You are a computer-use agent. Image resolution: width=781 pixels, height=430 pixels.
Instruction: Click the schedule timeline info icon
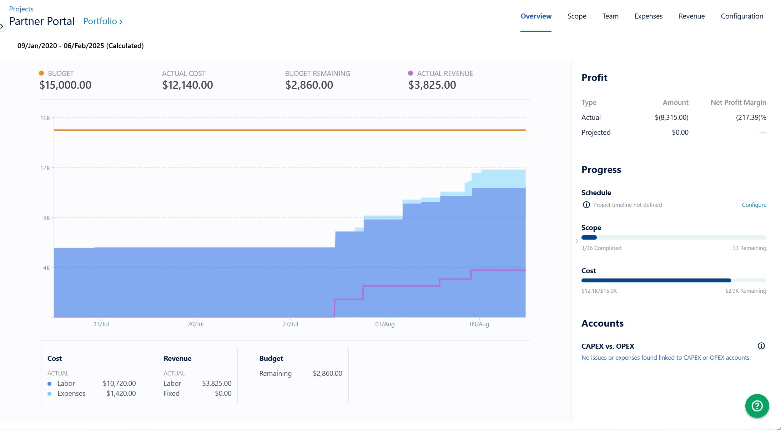[x=586, y=205]
